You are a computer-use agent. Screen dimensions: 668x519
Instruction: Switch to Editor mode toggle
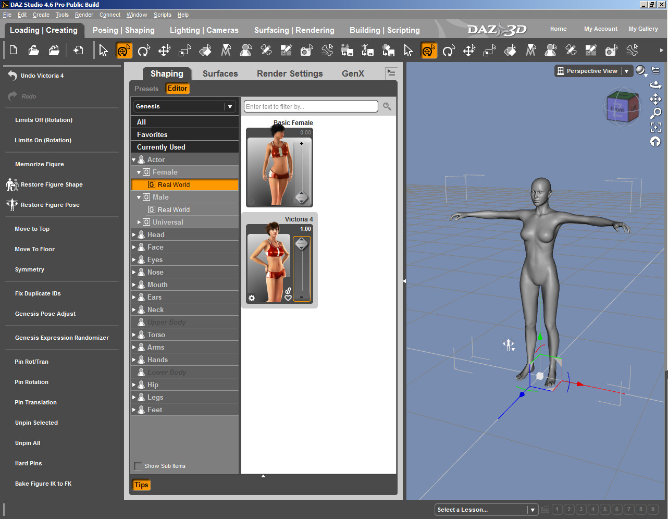(x=177, y=89)
